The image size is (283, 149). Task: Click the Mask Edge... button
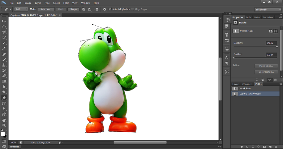(266, 66)
